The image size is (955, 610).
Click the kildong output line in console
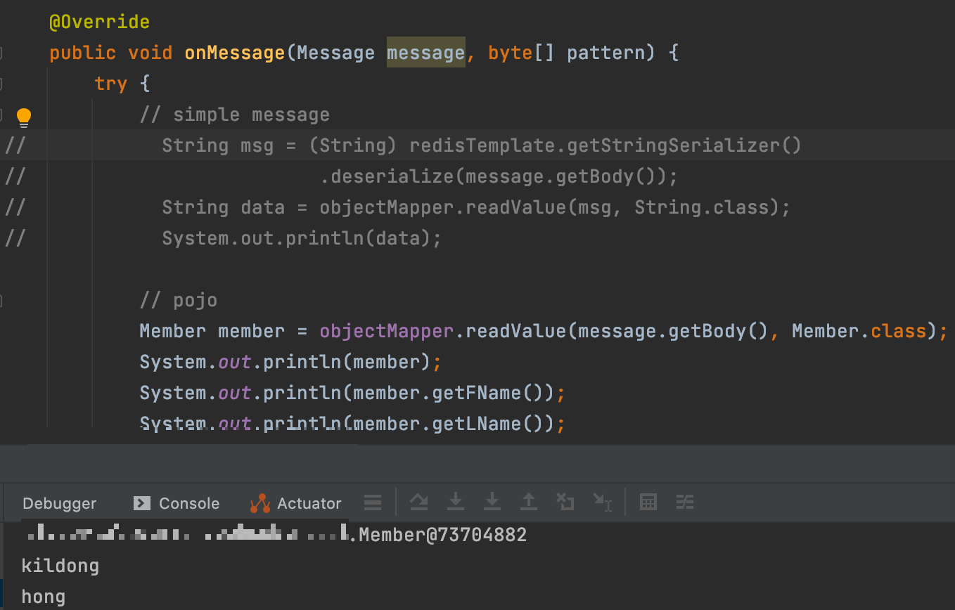(x=60, y=565)
